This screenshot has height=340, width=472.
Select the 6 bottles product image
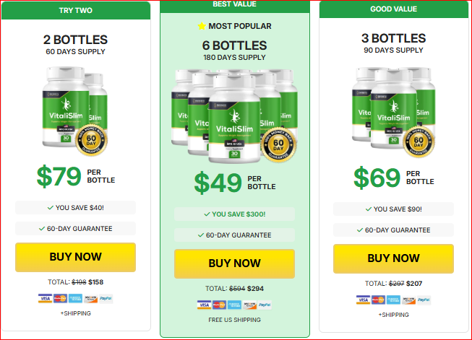[234, 116]
